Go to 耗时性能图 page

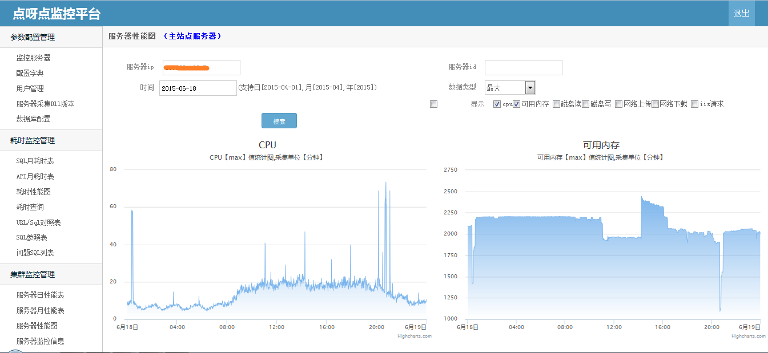point(34,192)
